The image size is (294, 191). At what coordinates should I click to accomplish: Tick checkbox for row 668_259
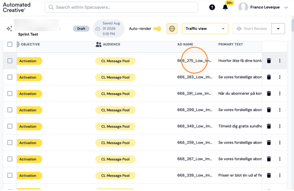pyautogui.click(x=10, y=142)
